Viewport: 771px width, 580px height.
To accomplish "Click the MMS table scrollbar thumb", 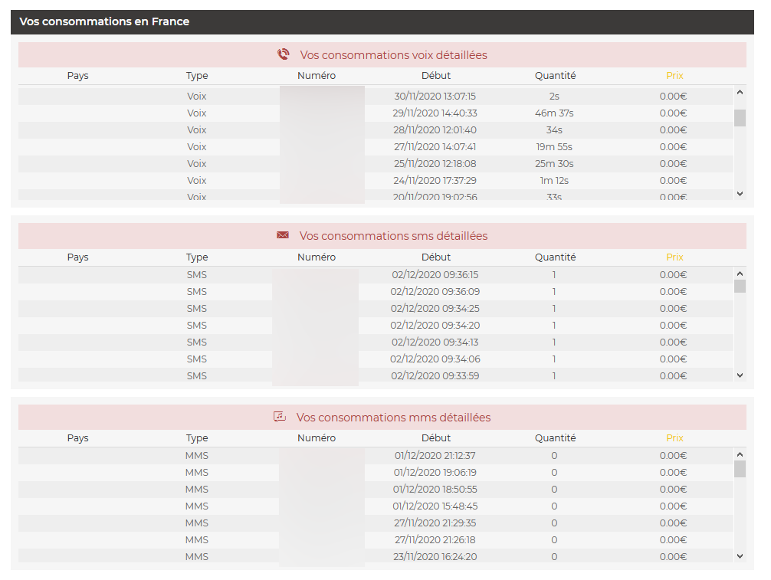I will pos(740,469).
